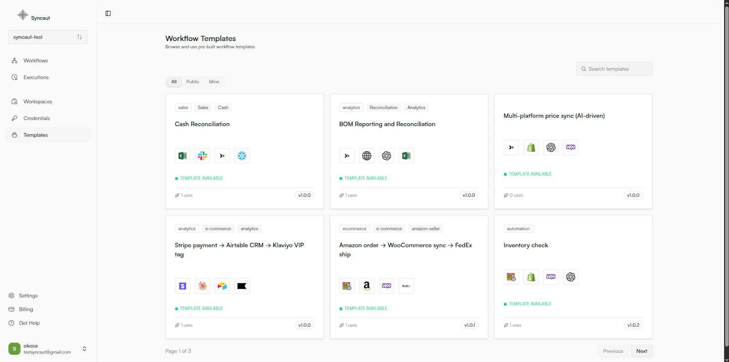729x362 pixels.
Task: Click the OpenAI icon in BOM Reporting card
Action: (x=387, y=156)
